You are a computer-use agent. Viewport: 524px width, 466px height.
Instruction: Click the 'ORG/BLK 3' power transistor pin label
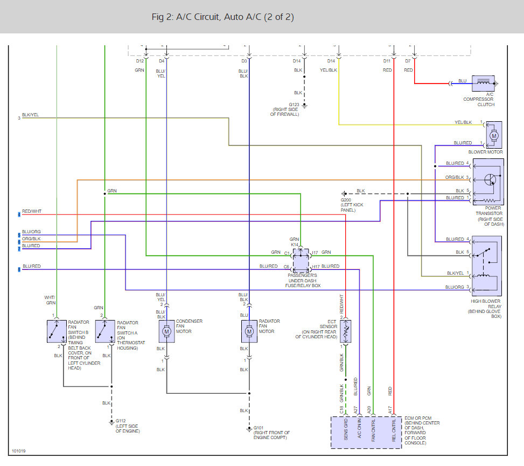(x=457, y=177)
